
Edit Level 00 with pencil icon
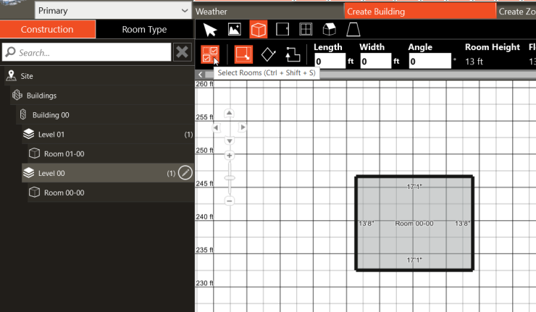(185, 173)
